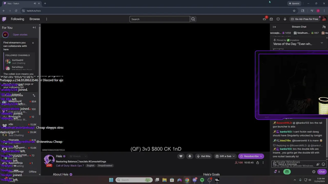This screenshot has height=184, width=328.
Task: Expand the pinned Verse of the Day message
Action: 322,43
